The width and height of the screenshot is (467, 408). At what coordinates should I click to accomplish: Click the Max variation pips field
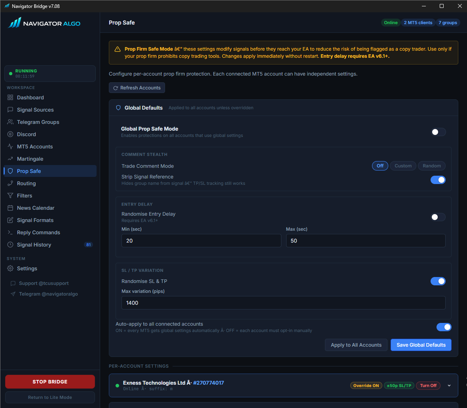point(283,303)
